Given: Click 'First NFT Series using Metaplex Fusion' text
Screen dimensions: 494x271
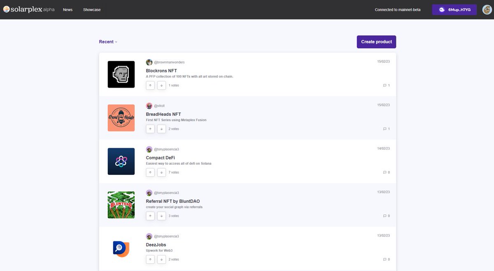Looking at the screenshot, I should [176, 120].
